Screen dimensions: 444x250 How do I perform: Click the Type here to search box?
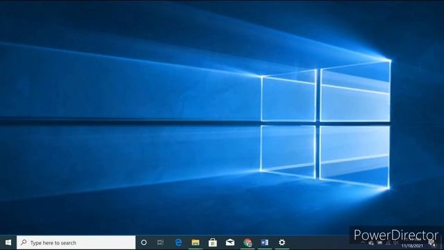tap(76, 242)
